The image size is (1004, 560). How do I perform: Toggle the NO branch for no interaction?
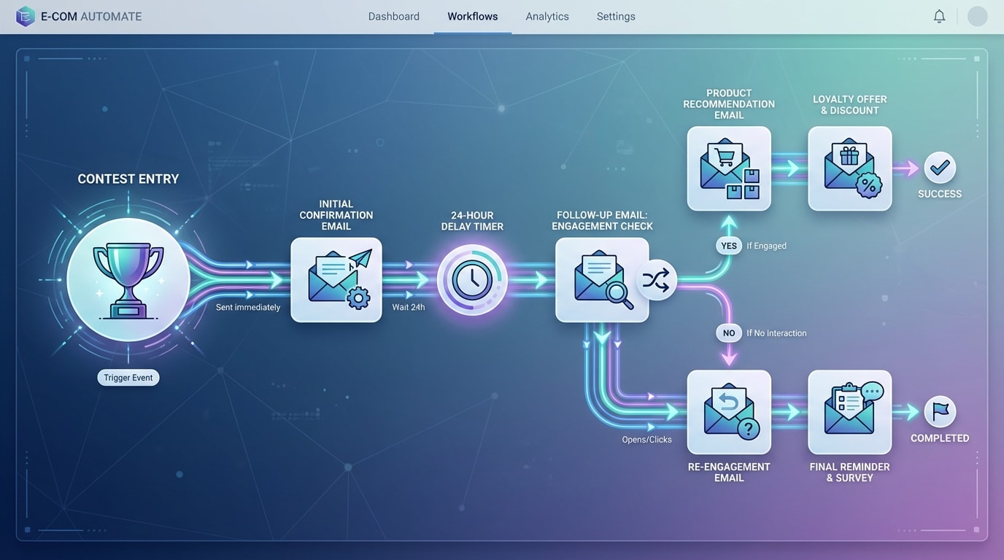click(728, 332)
